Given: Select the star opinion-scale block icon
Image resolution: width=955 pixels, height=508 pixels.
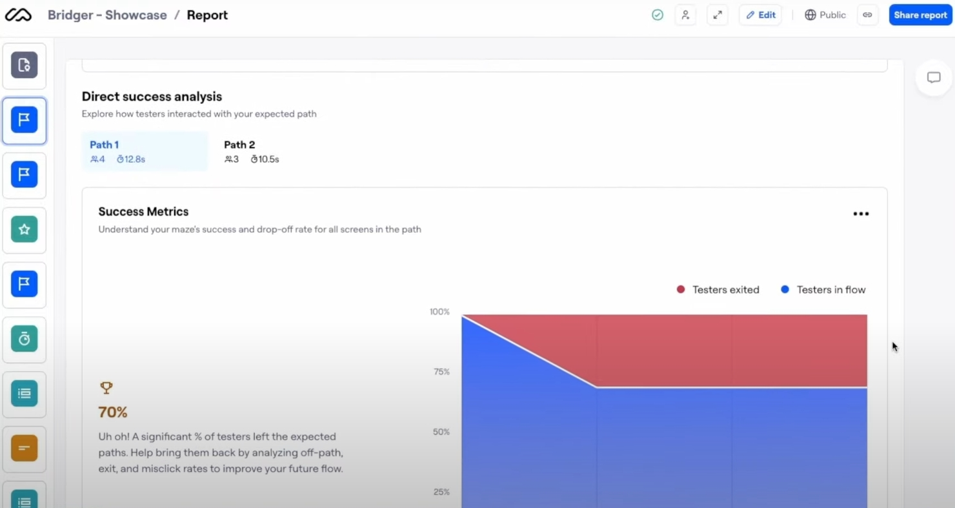Looking at the screenshot, I should click(24, 230).
